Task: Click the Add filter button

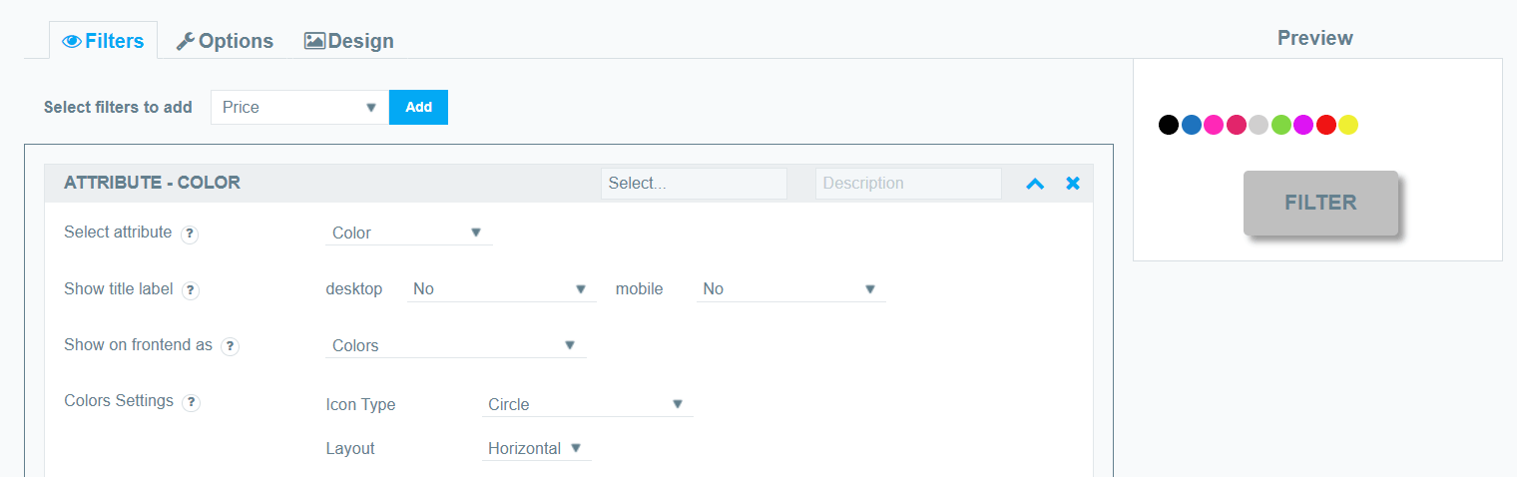Action: pyautogui.click(x=418, y=107)
